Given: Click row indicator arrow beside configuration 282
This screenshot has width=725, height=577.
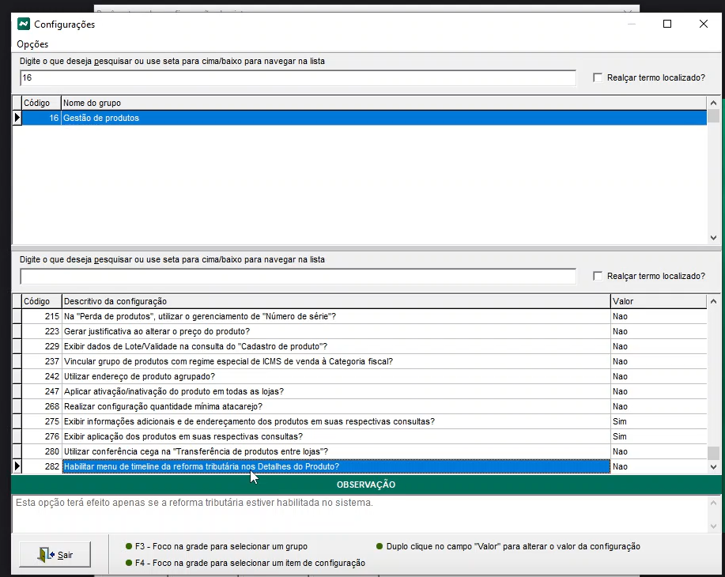Looking at the screenshot, I should click(x=17, y=467).
